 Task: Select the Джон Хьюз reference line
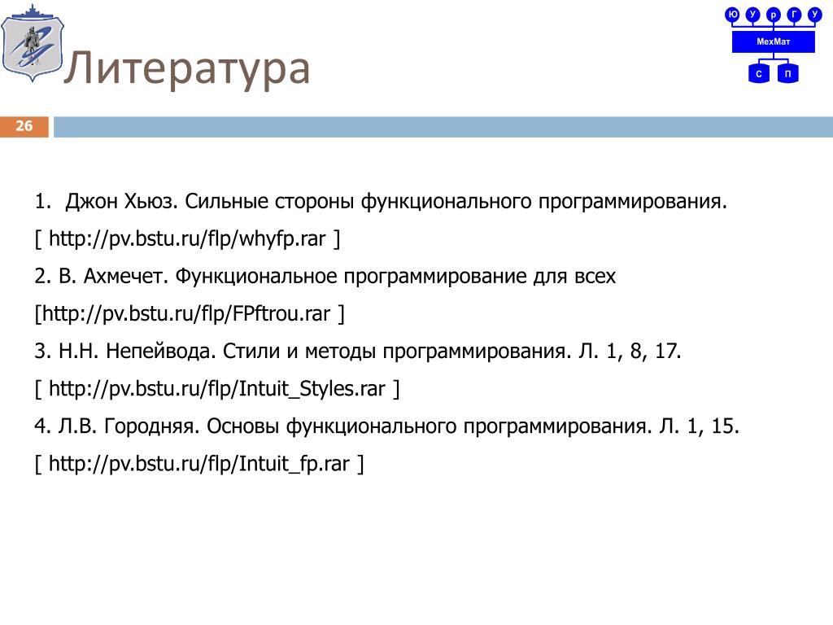[x=381, y=202]
